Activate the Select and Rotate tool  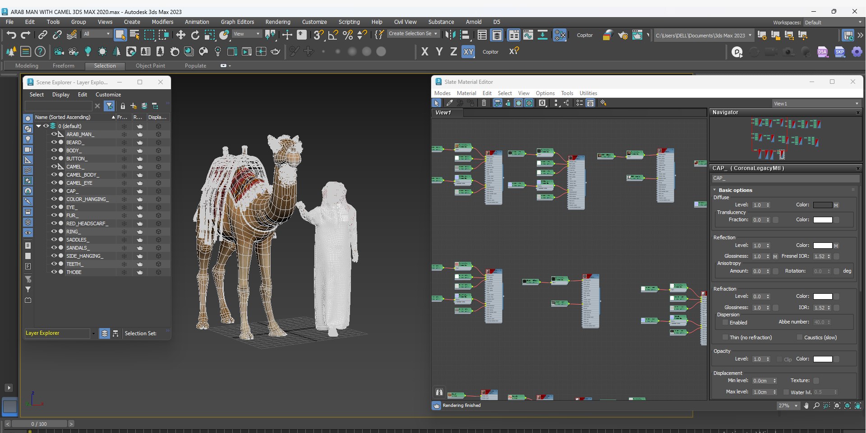tap(195, 35)
